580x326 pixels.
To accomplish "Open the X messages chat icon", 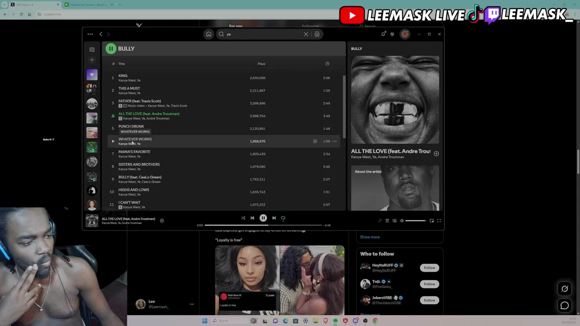I will point(565,306).
